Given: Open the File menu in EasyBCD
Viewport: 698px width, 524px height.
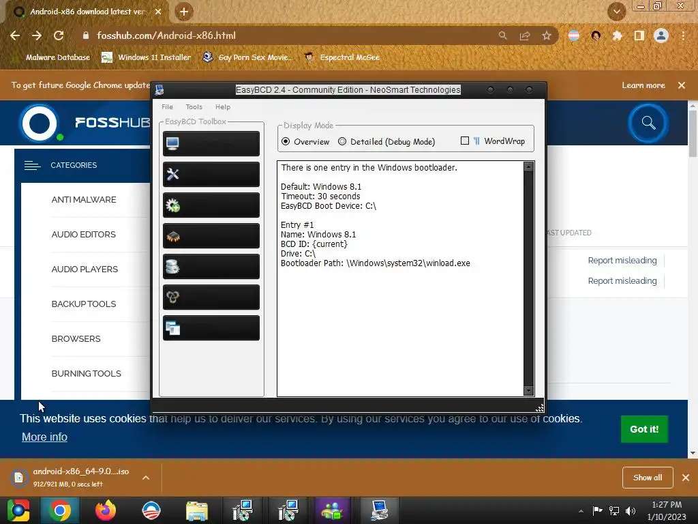Looking at the screenshot, I should pyautogui.click(x=168, y=107).
